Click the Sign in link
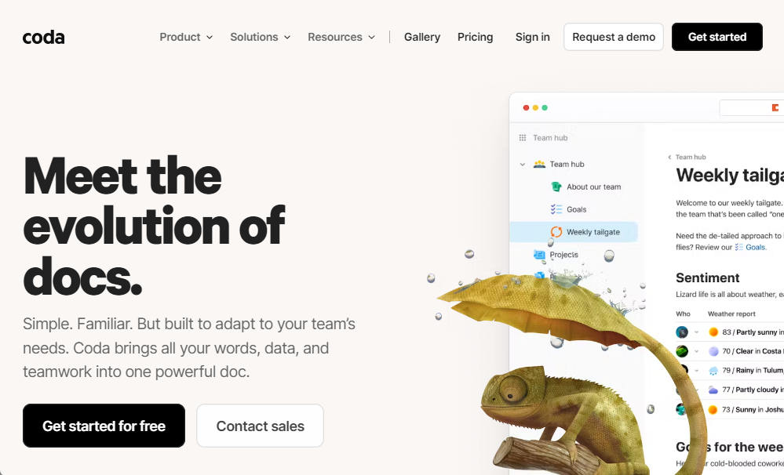This screenshot has width=784, height=475. click(x=533, y=37)
